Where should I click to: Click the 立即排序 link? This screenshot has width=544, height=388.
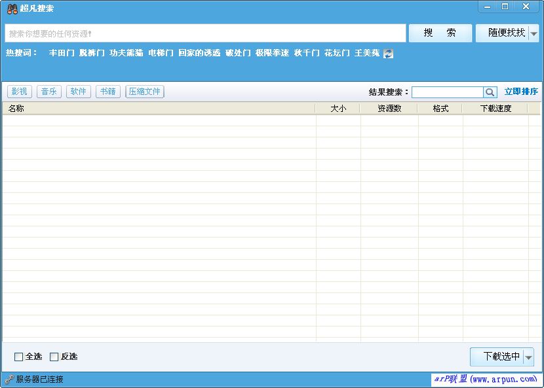(x=521, y=92)
